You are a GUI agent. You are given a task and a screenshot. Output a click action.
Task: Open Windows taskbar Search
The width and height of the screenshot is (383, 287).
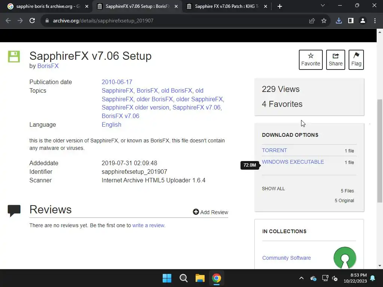tap(183, 278)
